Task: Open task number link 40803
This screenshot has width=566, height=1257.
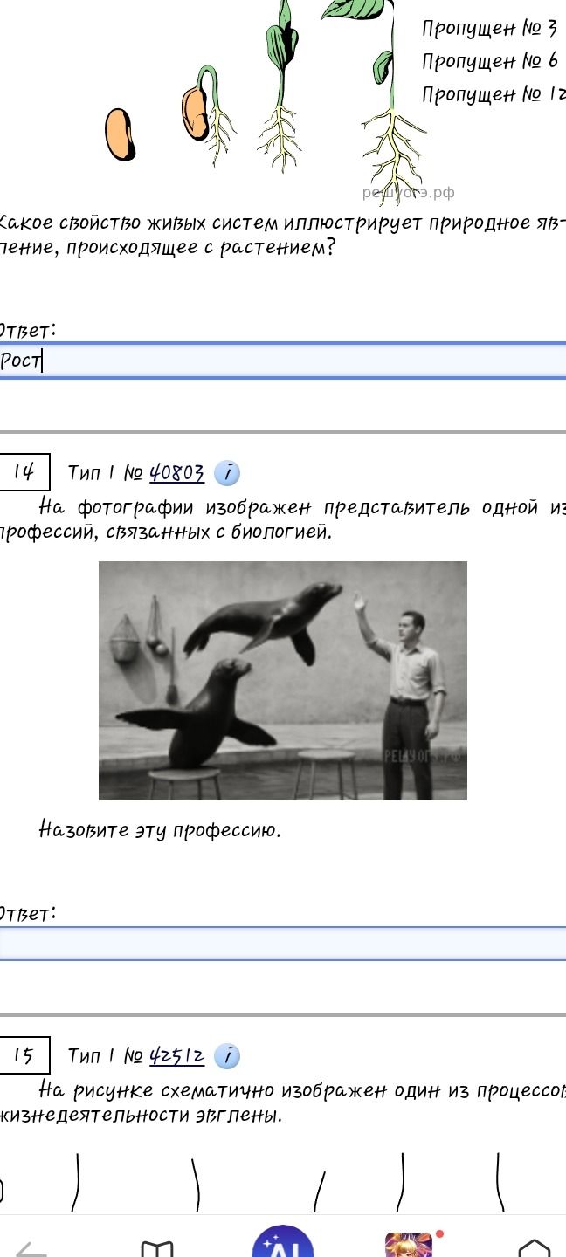Action: click(x=177, y=473)
